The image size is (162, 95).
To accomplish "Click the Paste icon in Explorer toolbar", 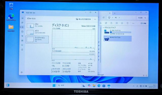I will click(x=111, y=23).
